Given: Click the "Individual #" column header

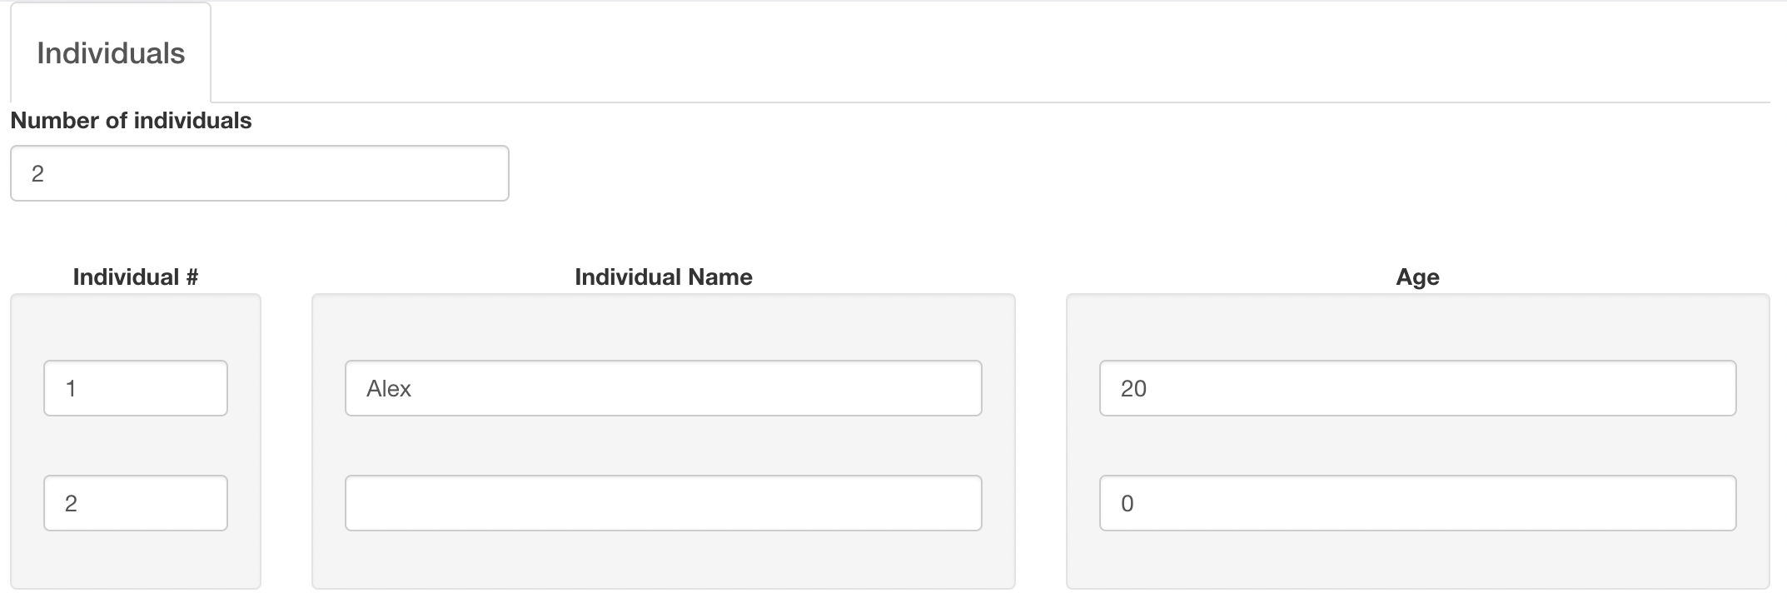Looking at the screenshot, I should click(x=136, y=277).
